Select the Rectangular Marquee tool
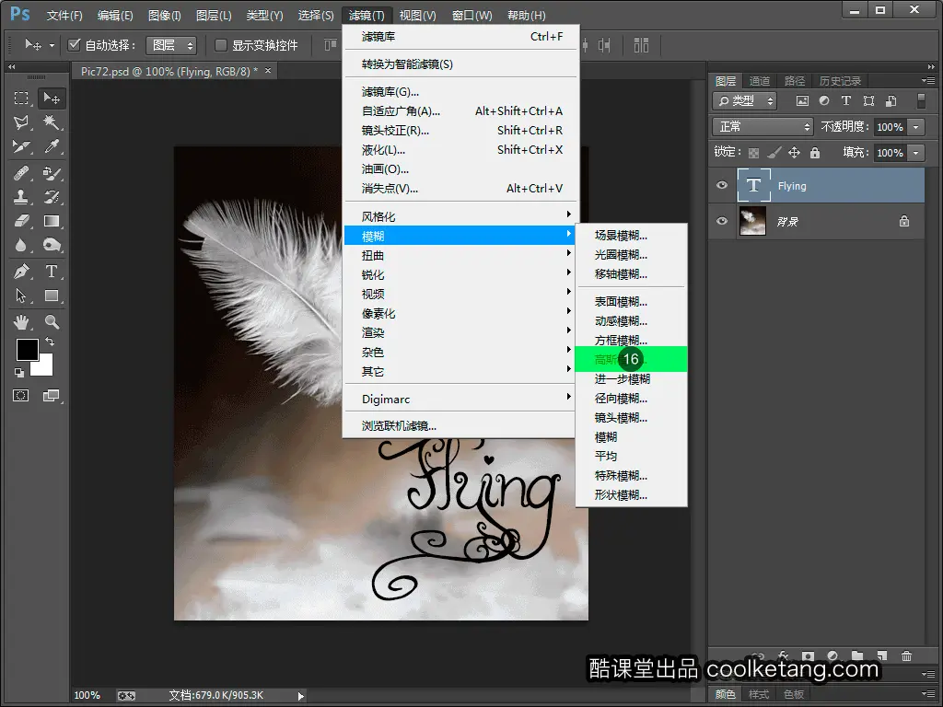 coord(22,98)
